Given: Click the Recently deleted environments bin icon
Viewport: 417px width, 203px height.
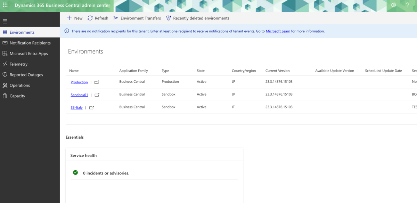Looking at the screenshot, I should (169, 18).
